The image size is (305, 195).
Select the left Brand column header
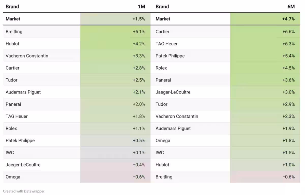[12, 7]
